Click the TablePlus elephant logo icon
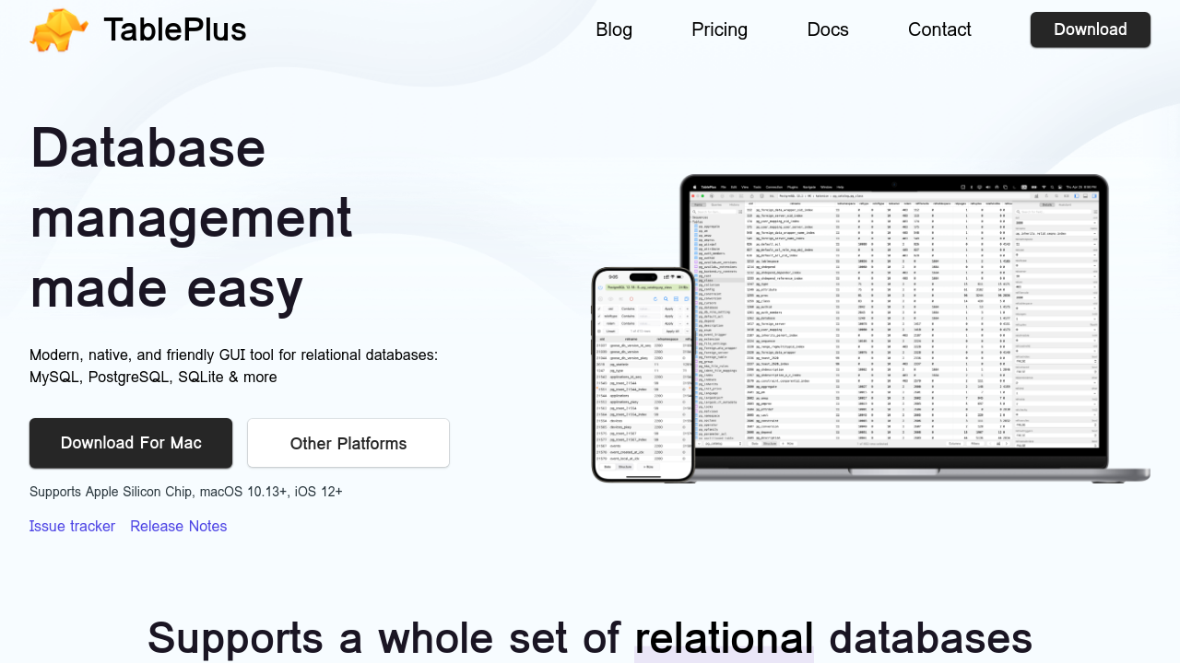This screenshot has width=1180, height=663. coord(59,29)
